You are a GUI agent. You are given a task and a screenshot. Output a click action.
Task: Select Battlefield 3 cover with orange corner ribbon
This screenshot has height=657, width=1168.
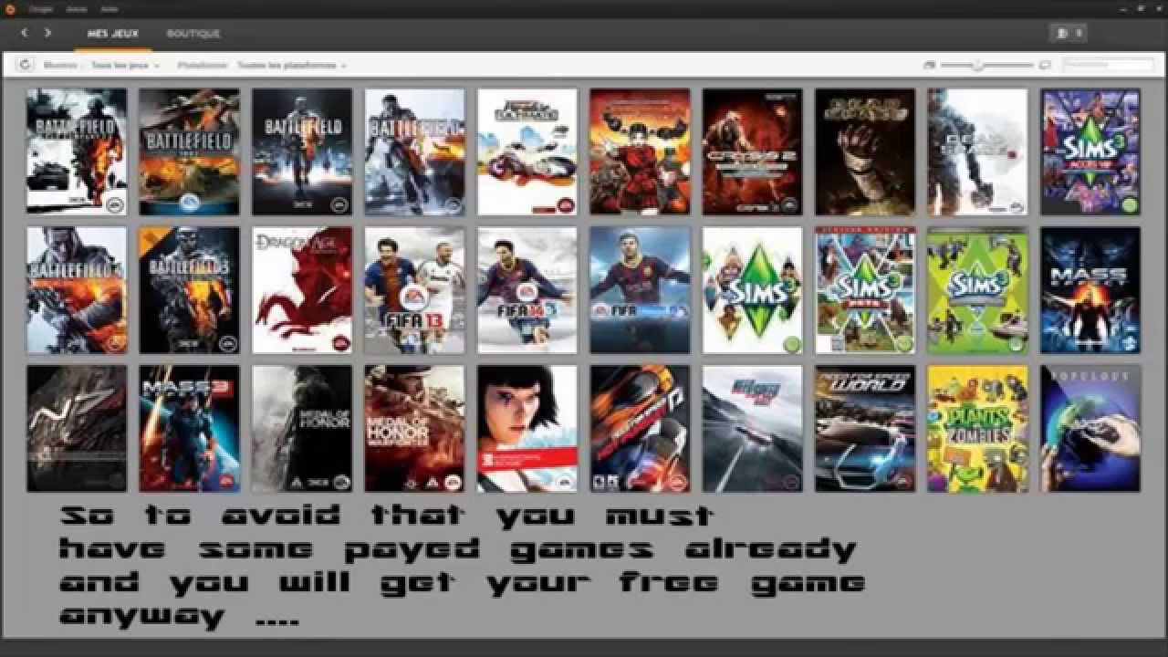(190, 290)
